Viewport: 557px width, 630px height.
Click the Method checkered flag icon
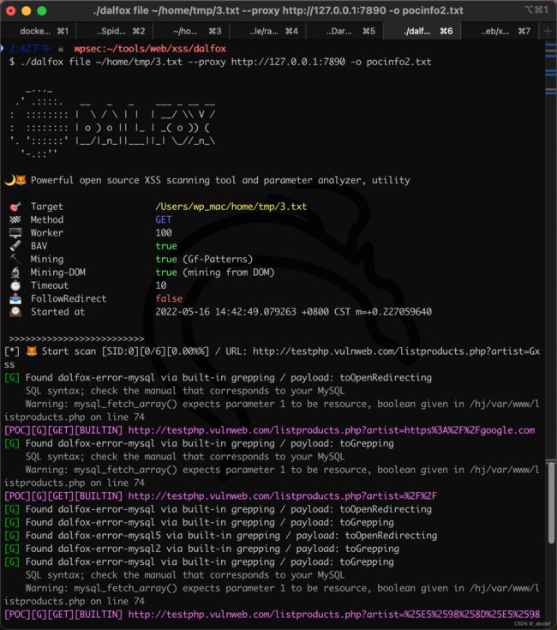pos(15,219)
